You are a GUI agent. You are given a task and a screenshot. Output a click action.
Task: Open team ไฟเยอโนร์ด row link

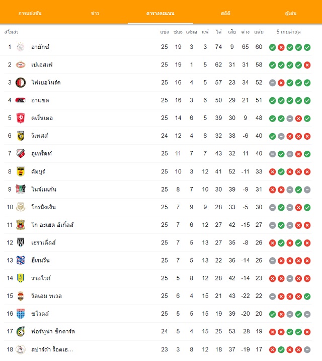click(x=46, y=82)
